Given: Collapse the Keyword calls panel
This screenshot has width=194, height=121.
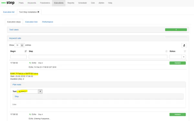Looking at the screenshot, I should point(15,38).
